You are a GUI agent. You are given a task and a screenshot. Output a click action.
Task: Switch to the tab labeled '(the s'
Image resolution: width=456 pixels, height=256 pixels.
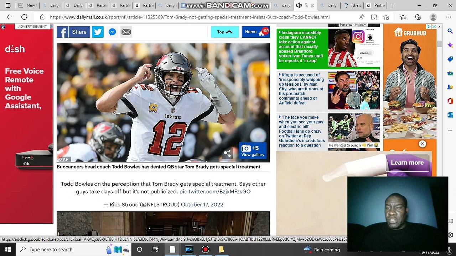click(x=352, y=5)
